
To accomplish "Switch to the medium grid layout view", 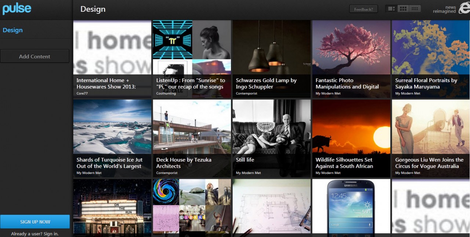I will point(403,9).
